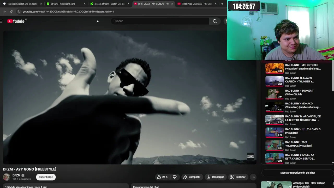This screenshot has height=188, width=334.
Task: Type in the Buscar search field
Action: [160, 21]
